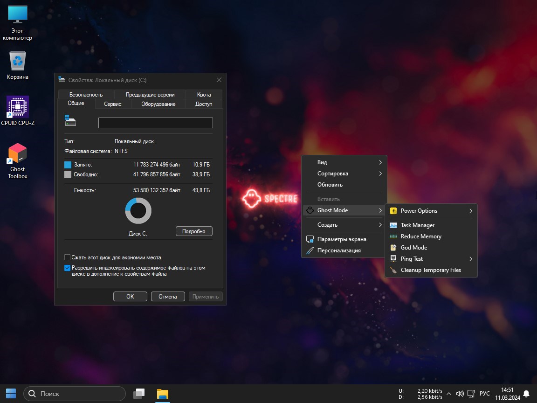
Task: Close the disk properties dialog
Action: (x=219, y=80)
